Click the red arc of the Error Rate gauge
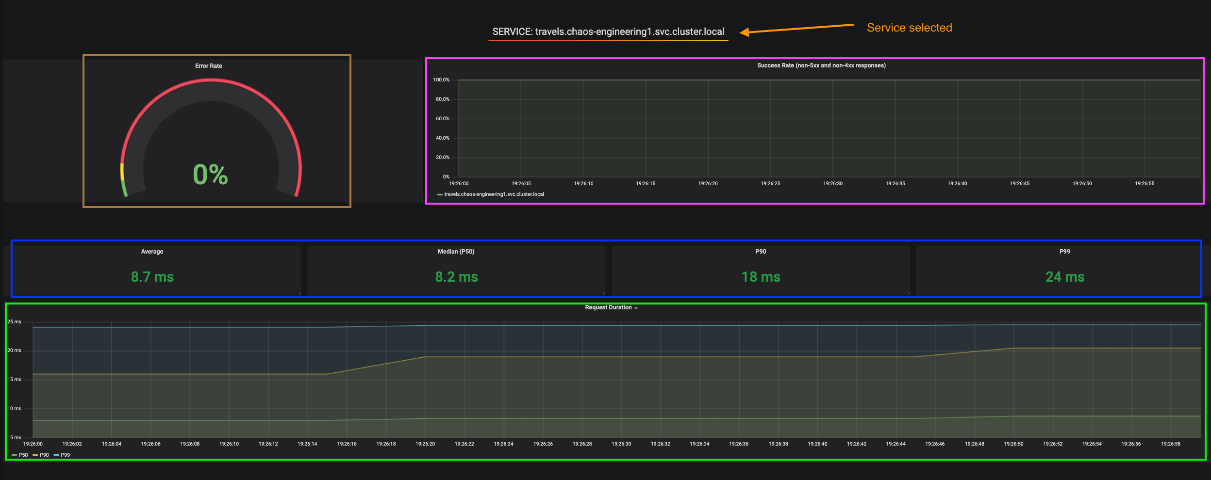Viewport: 1211px width, 480px height. [211, 81]
